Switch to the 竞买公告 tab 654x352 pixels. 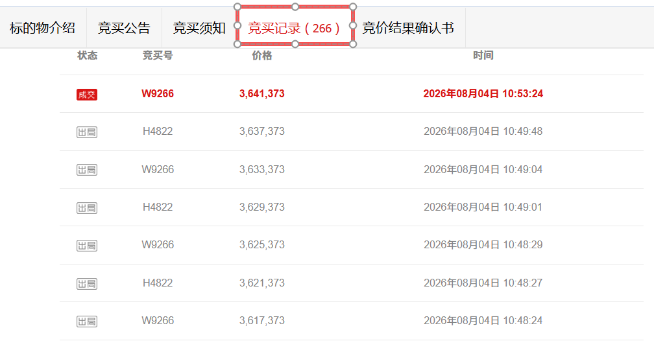coord(124,28)
